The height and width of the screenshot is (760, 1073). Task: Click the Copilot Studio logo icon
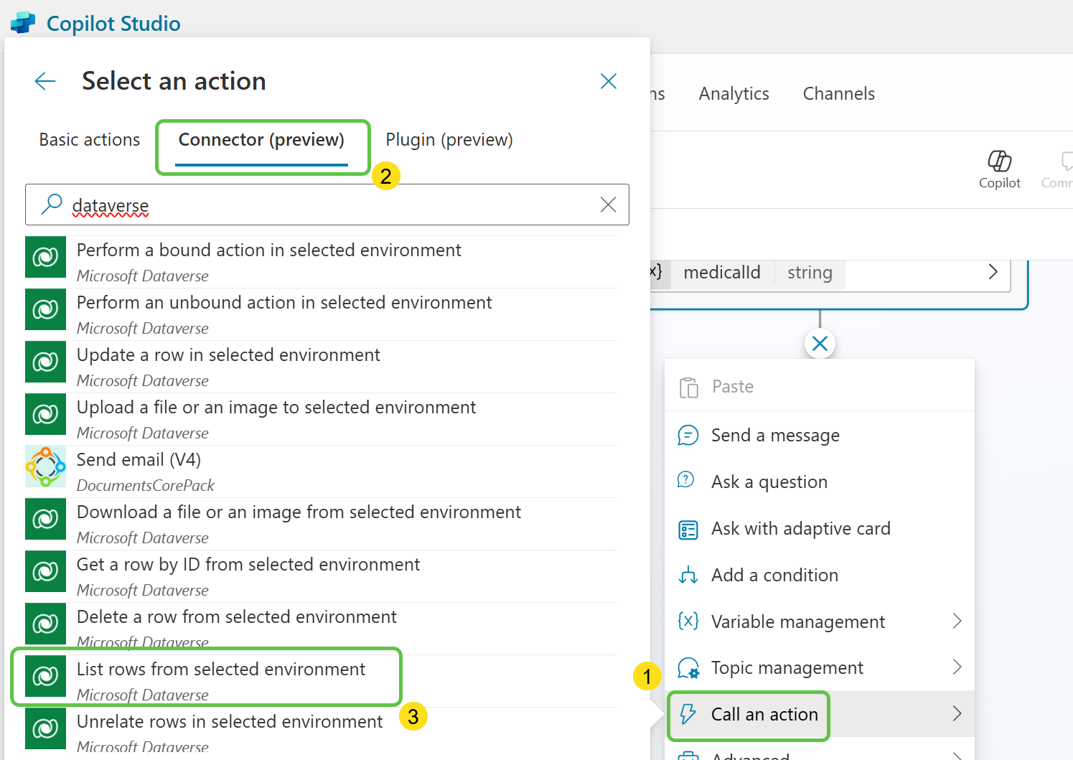(x=22, y=22)
